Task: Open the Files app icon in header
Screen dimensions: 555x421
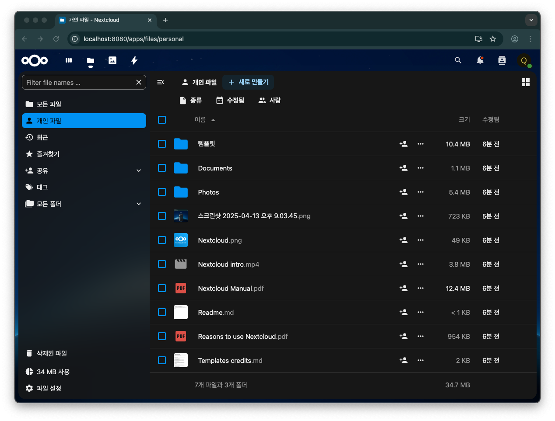Action: tap(91, 60)
